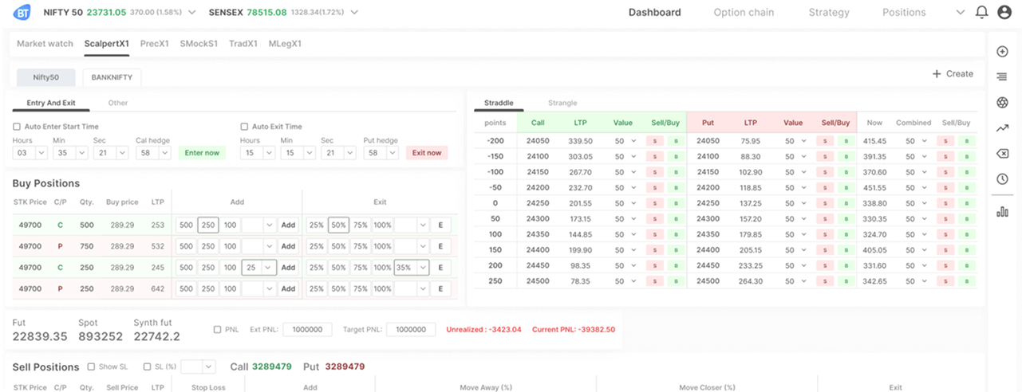
Task: Open the bar chart icon in sidebar
Action: click(x=1002, y=211)
